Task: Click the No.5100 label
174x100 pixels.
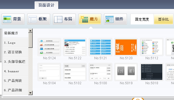Action: point(100,83)
